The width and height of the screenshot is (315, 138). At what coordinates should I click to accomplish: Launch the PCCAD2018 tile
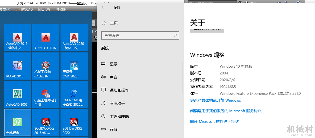[x=18, y=66]
